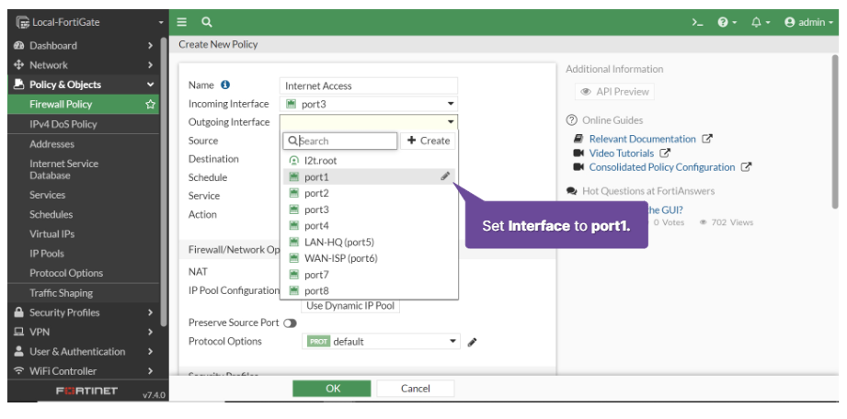Select port1 in the interface list
The height and width of the screenshot is (419, 847).
coord(369,176)
